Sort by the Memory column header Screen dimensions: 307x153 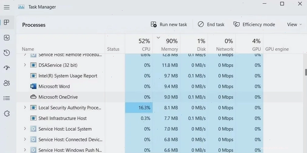[166, 44]
